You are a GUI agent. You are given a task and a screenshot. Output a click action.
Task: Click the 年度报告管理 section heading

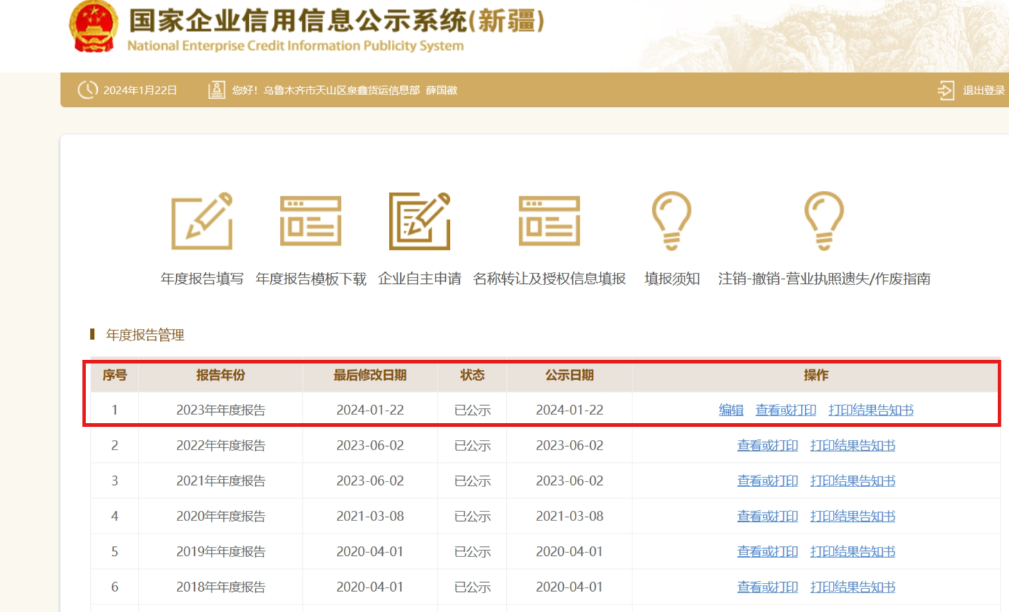pyautogui.click(x=145, y=335)
